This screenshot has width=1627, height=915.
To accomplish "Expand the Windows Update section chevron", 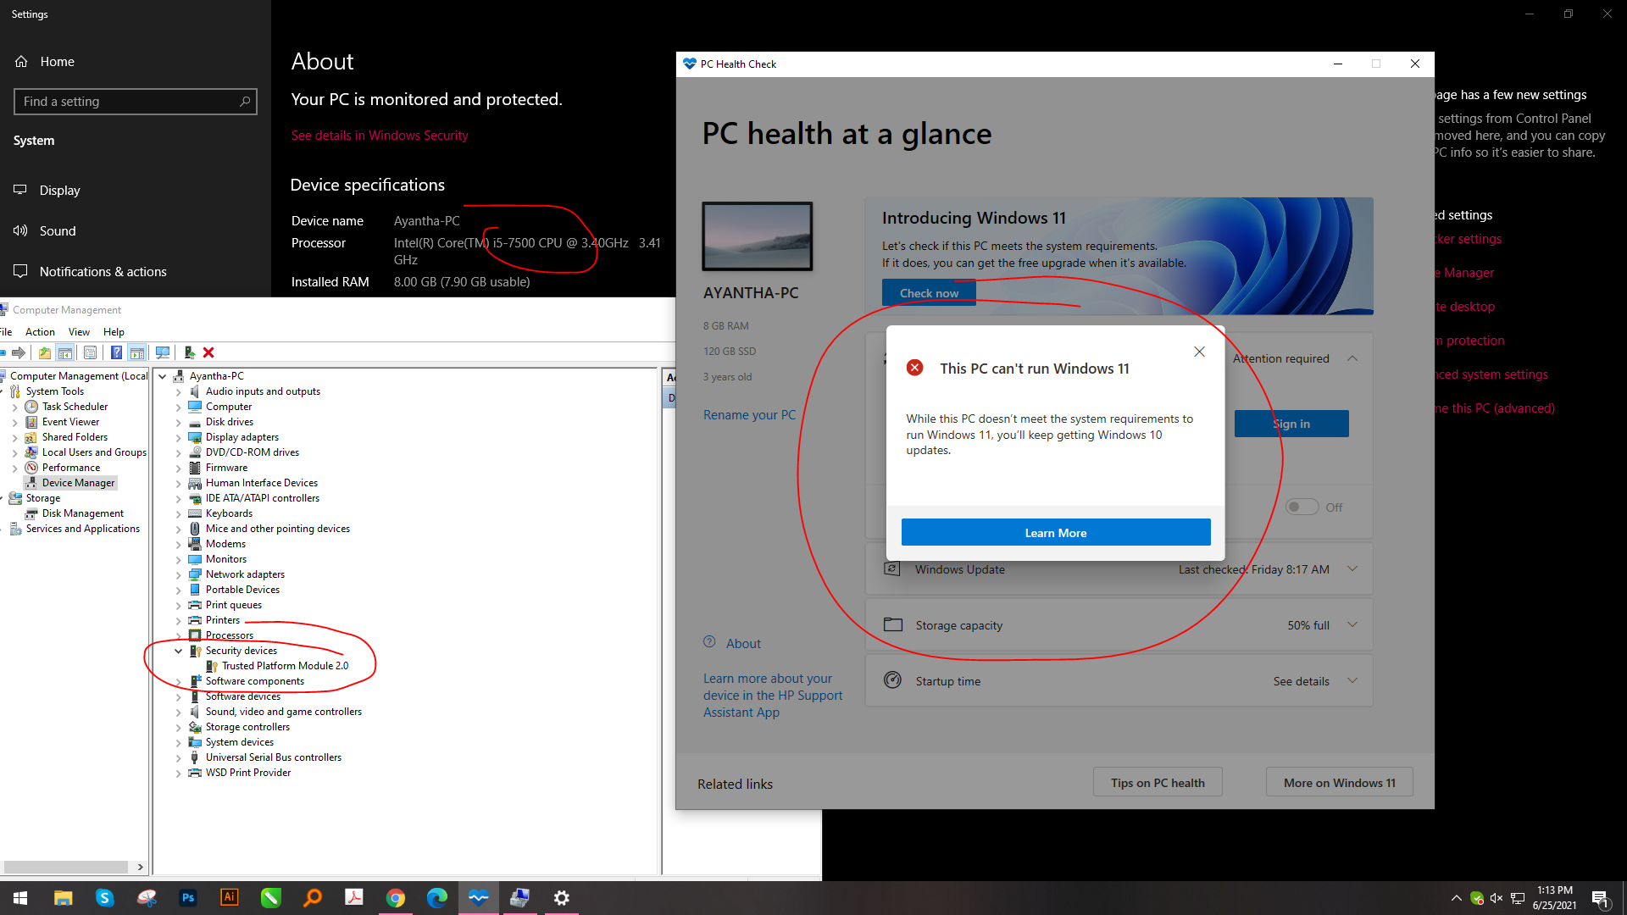I will pyautogui.click(x=1352, y=569).
